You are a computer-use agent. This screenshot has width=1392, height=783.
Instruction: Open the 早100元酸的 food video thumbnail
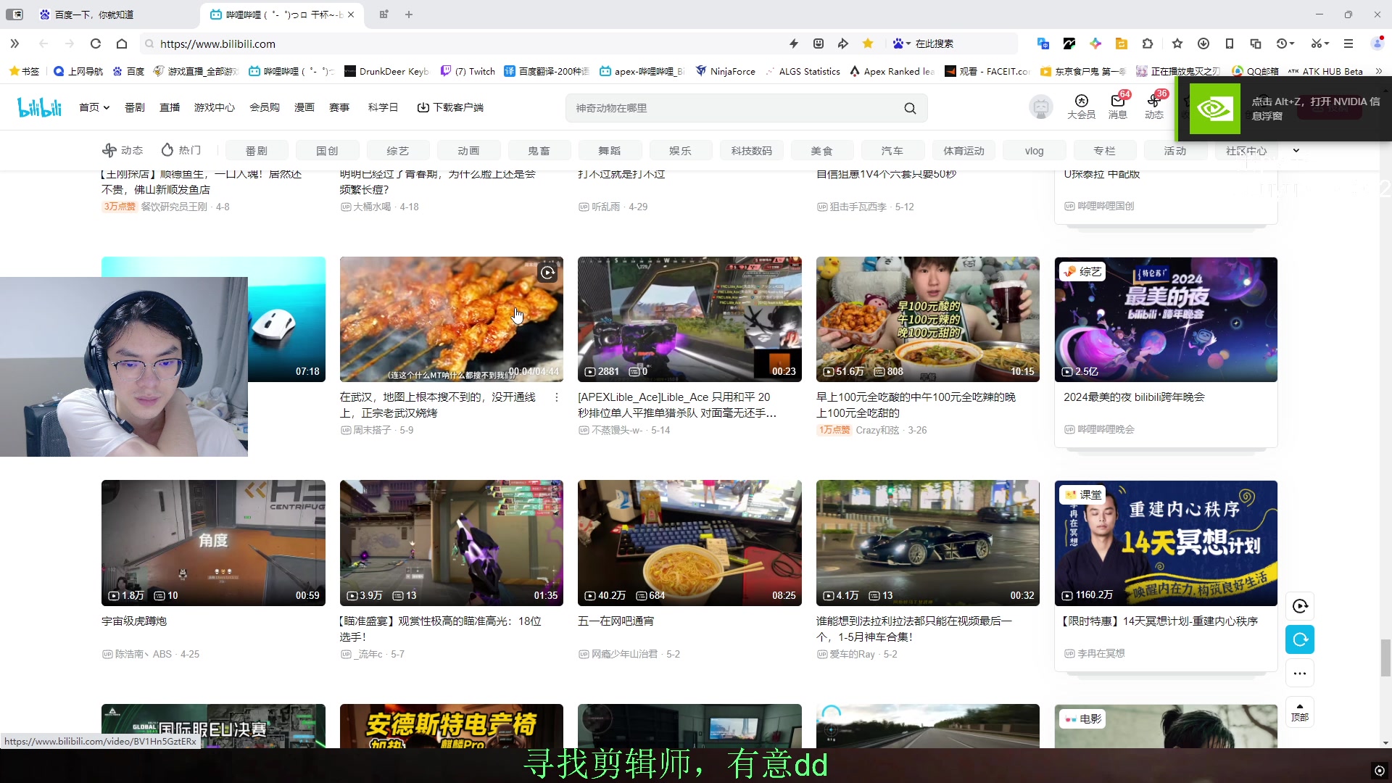click(927, 319)
